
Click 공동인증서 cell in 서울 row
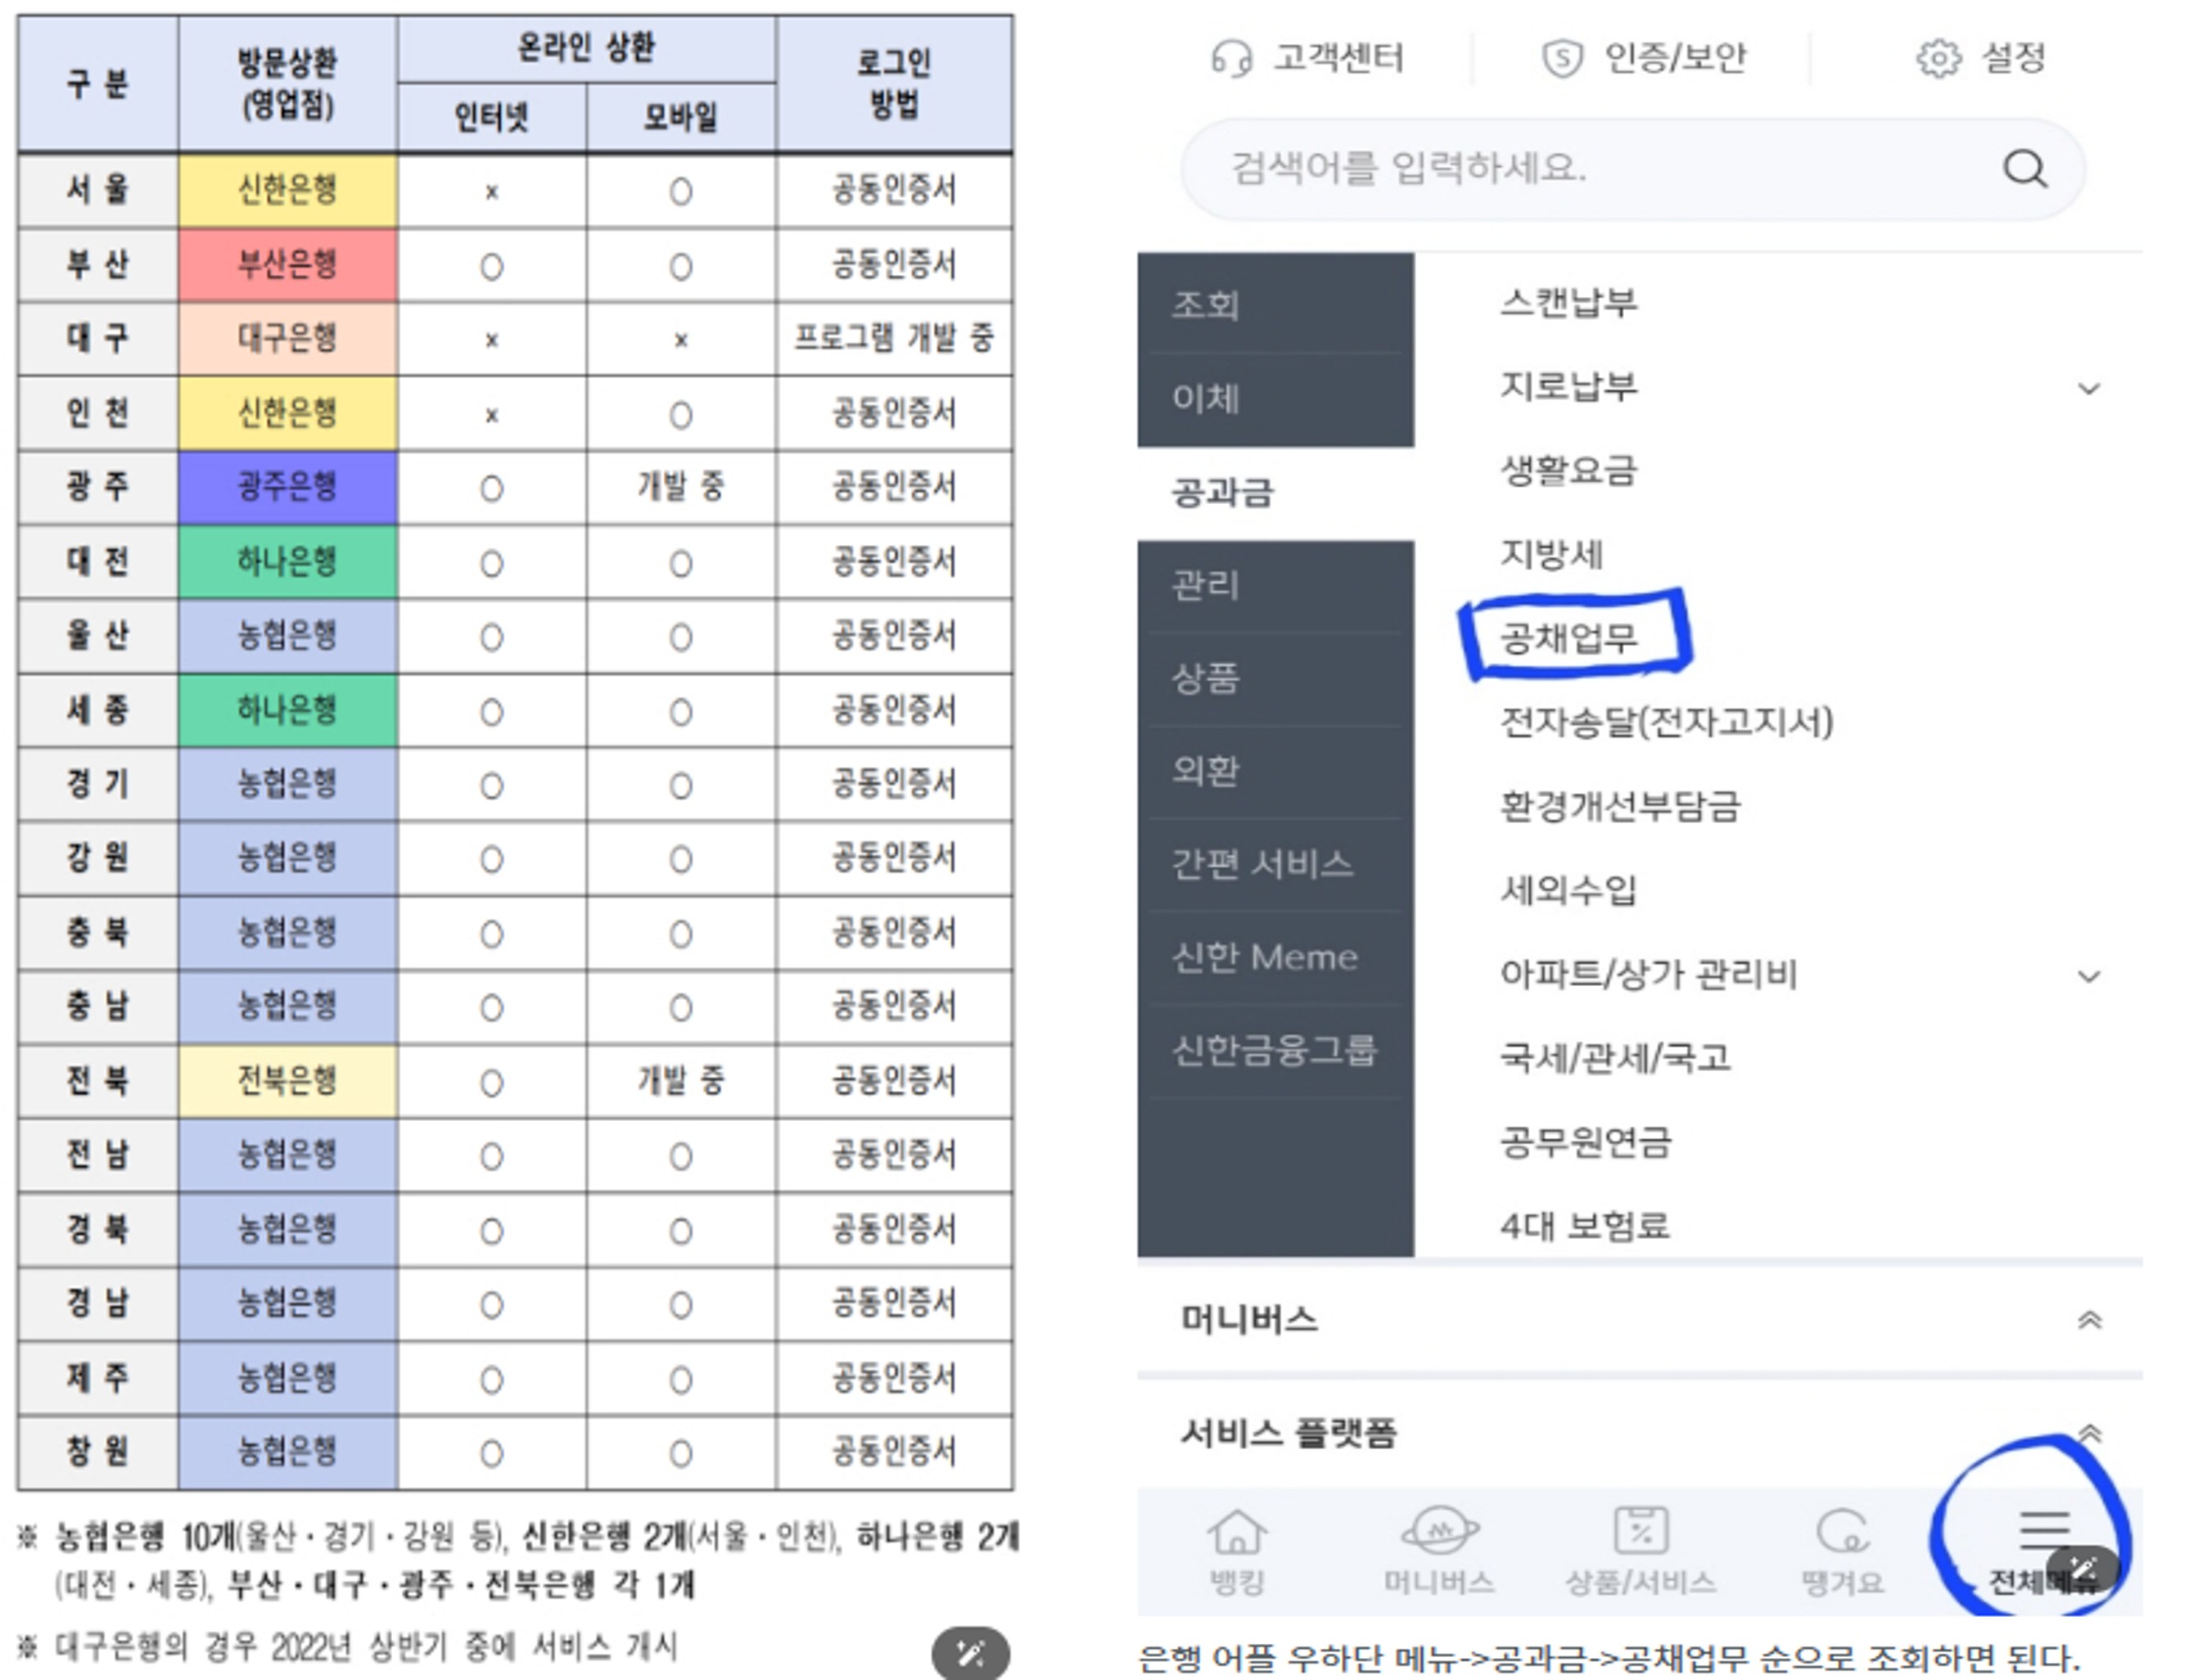coord(893,190)
